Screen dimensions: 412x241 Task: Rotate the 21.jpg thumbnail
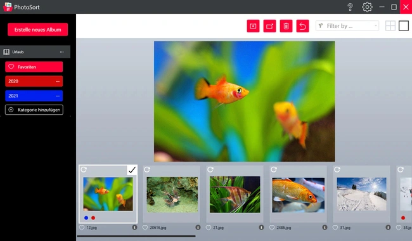coord(210,169)
